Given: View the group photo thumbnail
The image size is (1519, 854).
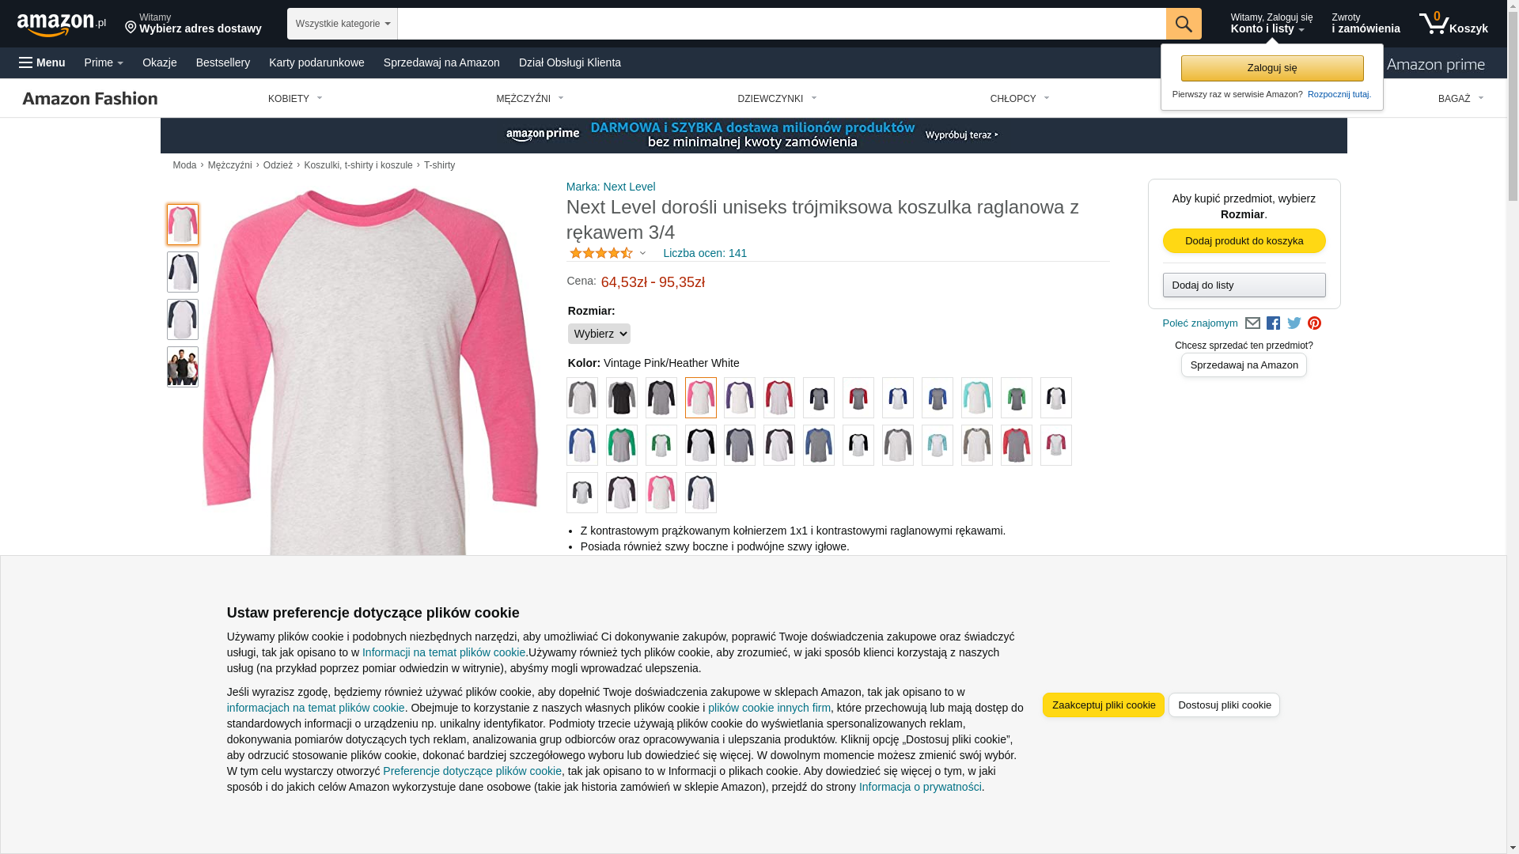Looking at the screenshot, I should pyautogui.click(x=183, y=367).
